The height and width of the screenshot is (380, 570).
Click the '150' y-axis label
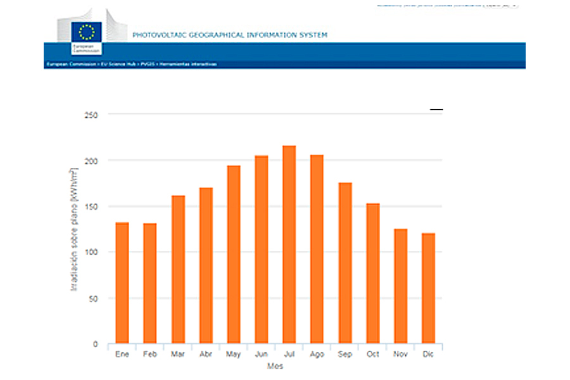click(x=91, y=206)
